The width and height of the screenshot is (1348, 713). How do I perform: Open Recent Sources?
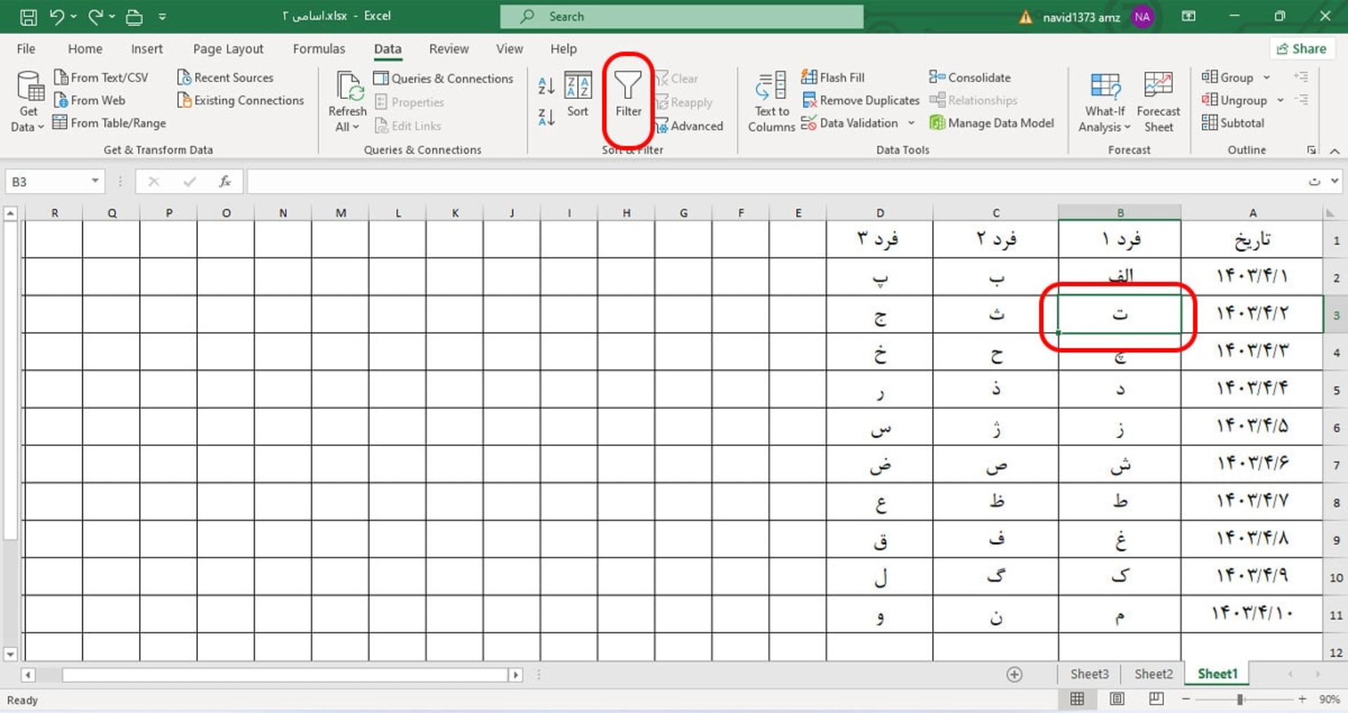(x=225, y=77)
